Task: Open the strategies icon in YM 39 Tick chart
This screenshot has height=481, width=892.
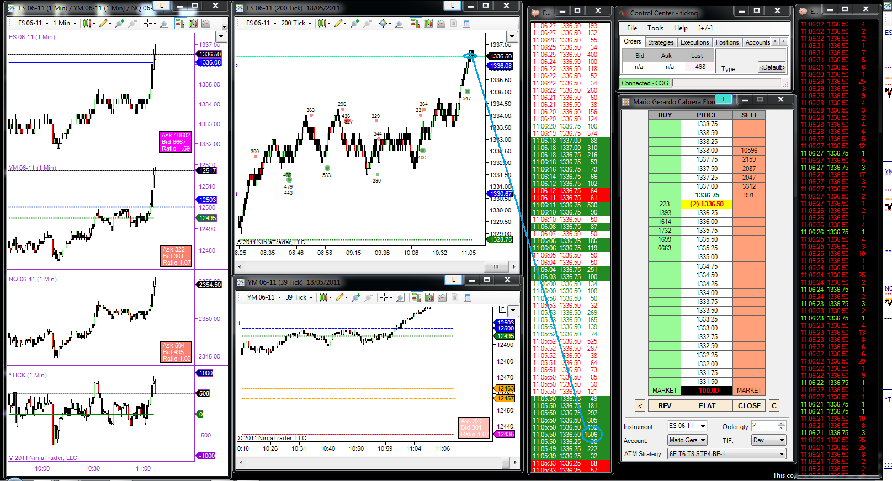Action: coord(442,297)
